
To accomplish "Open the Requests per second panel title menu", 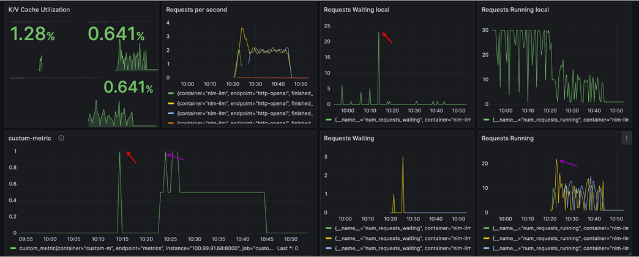I will coord(196,10).
